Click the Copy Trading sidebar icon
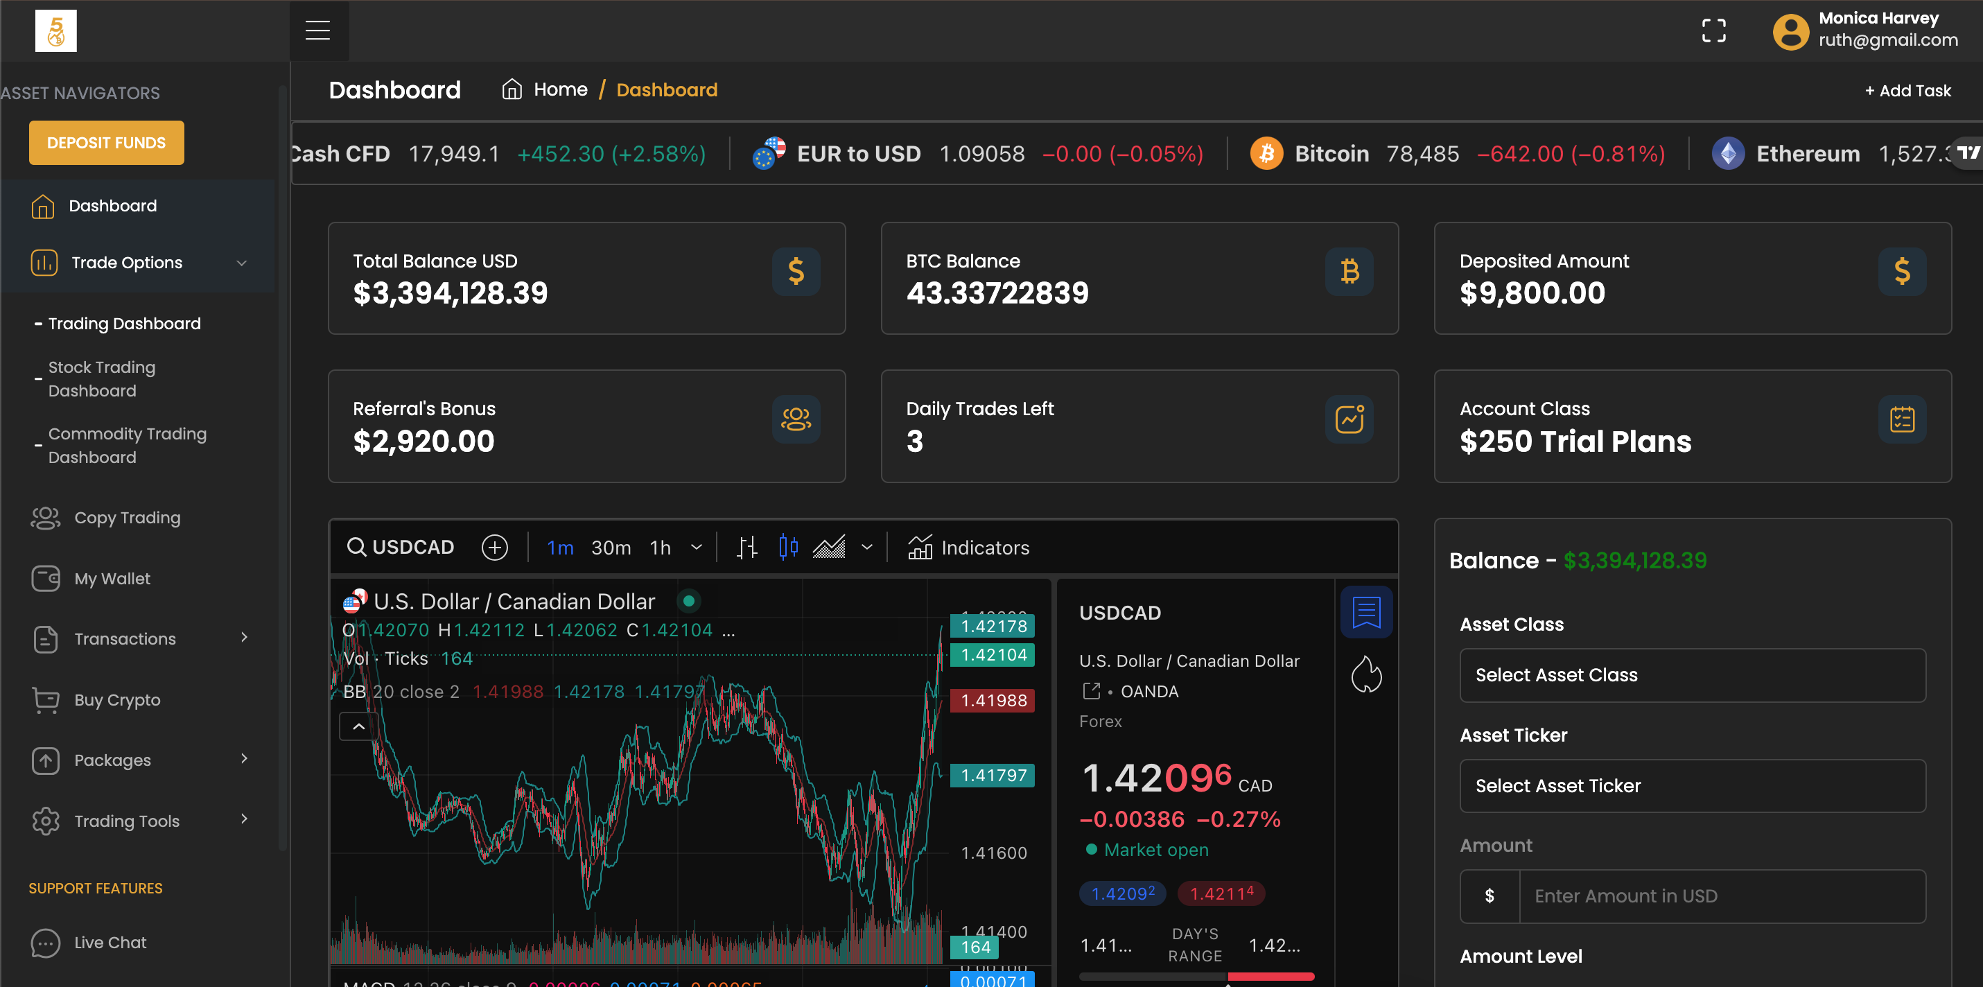1983x987 pixels. 46,517
